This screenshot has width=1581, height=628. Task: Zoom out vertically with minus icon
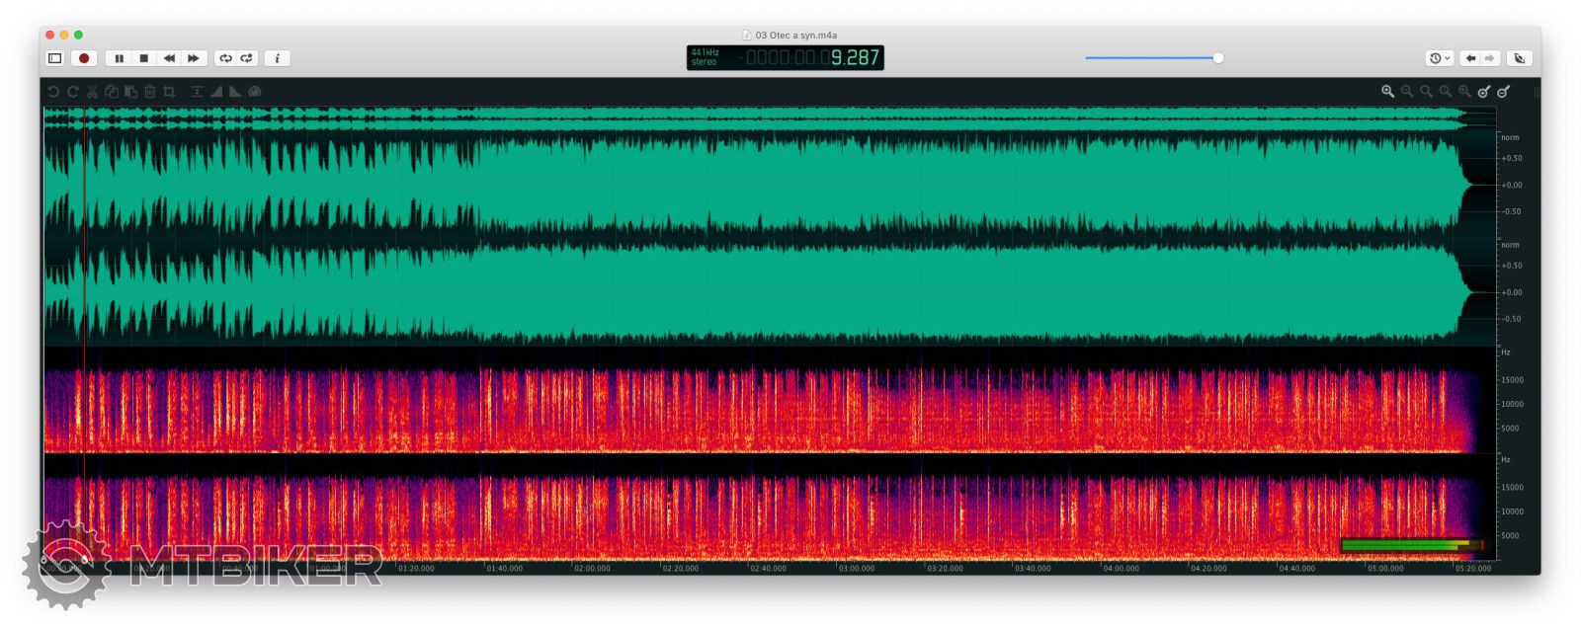[1504, 91]
